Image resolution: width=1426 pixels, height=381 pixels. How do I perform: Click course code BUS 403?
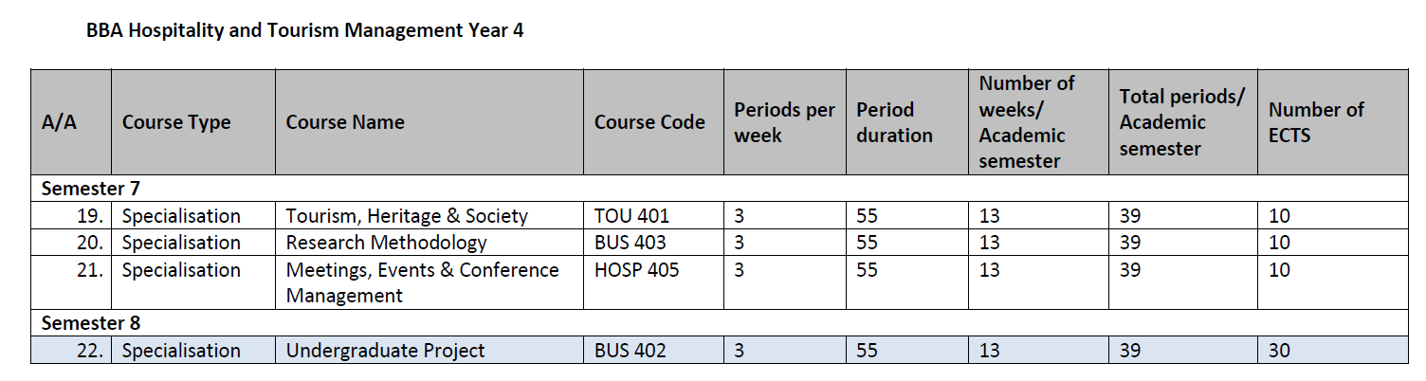(x=630, y=243)
